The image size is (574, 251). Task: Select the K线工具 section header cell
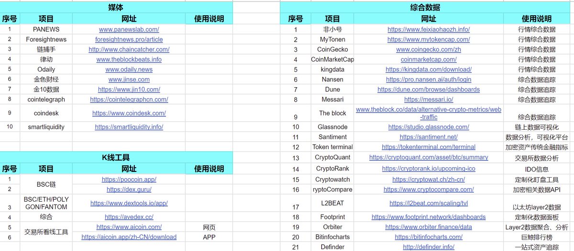pos(116,158)
